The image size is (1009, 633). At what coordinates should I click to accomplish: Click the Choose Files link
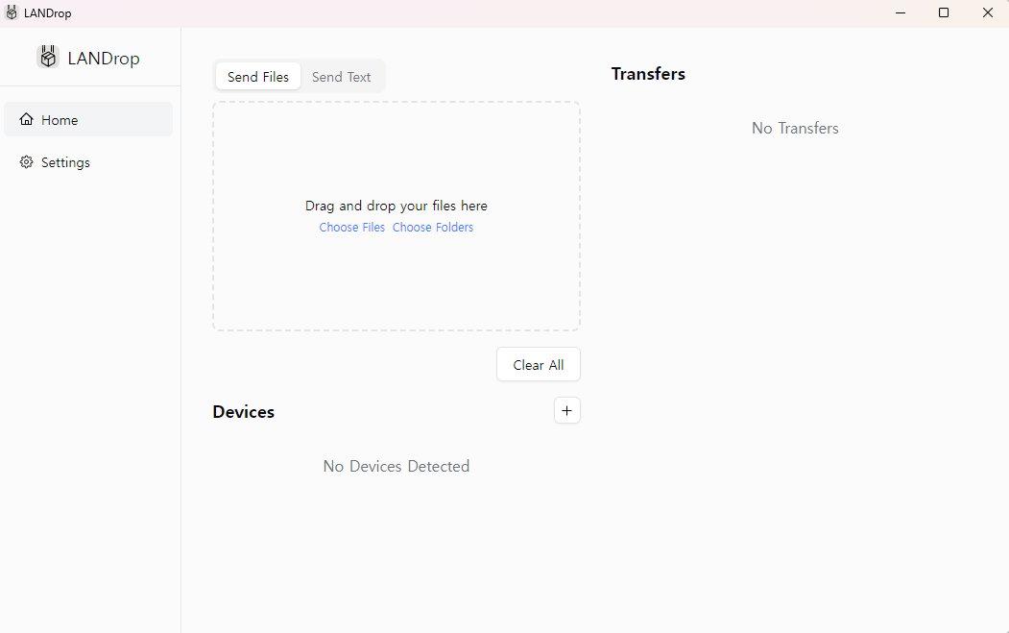pyautogui.click(x=352, y=228)
